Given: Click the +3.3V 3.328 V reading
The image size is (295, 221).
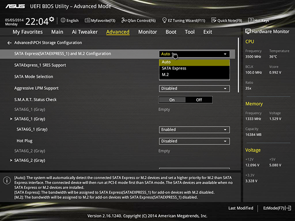Looking at the screenshot, I should pyautogui.click(x=251, y=181).
